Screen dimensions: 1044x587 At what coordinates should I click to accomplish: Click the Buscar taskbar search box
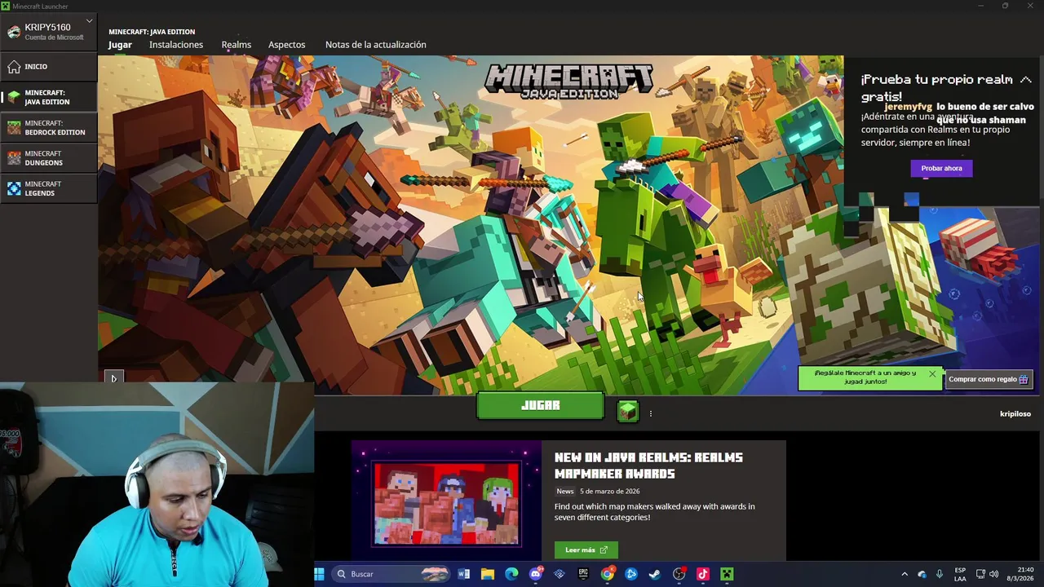[392, 574]
